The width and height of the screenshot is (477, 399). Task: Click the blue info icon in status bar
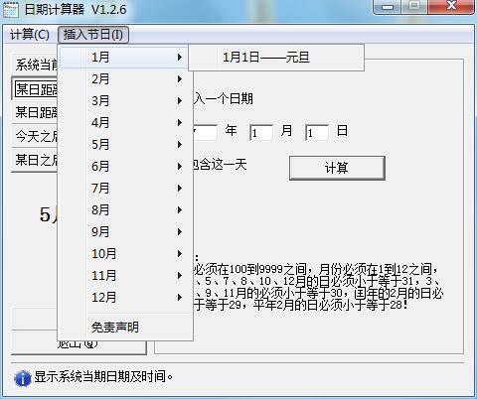click(x=23, y=378)
